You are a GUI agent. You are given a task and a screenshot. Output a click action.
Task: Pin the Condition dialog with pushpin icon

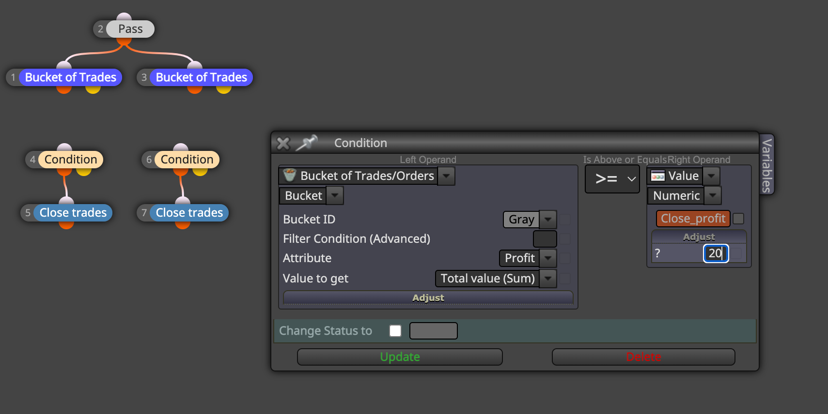click(307, 143)
